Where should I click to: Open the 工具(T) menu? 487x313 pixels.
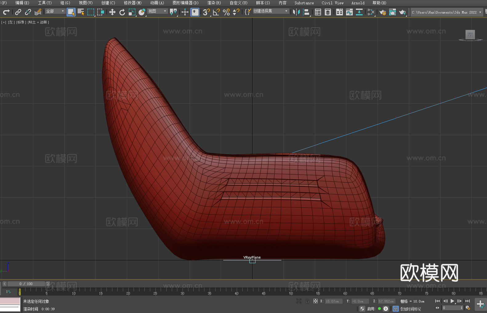45,3
